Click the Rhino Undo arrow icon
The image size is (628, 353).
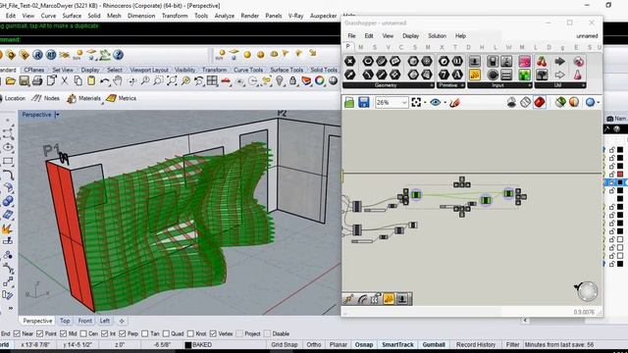(105, 81)
